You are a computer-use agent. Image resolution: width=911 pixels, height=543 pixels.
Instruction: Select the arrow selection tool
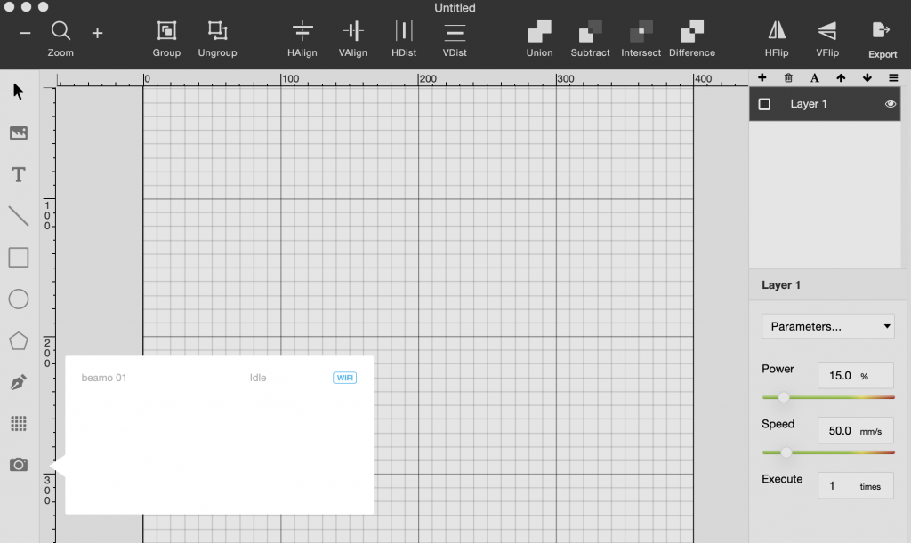pos(18,91)
